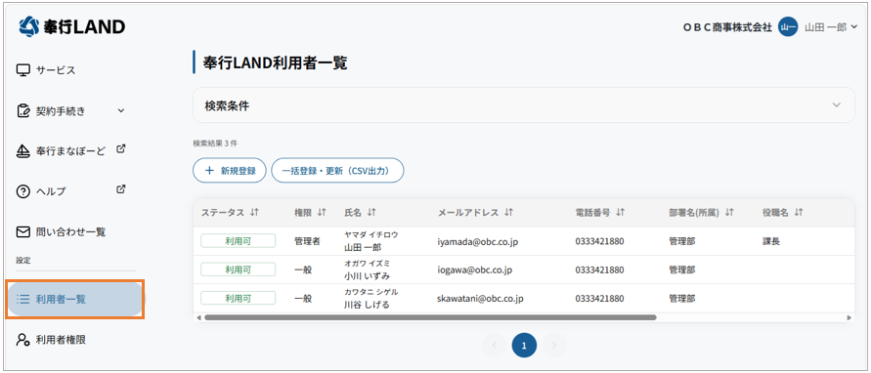Image resolution: width=871 pixels, height=373 pixels.
Task: Open the 山田 一郎 account dropdown
Action: tap(831, 26)
